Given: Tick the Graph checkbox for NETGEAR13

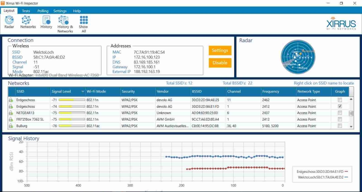Looking at the screenshot, I should pos(340,113).
